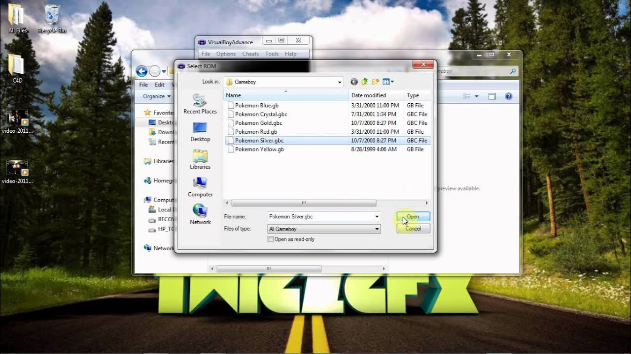Click Favorites in Explorer navigation pane
The image size is (631, 354).
(x=159, y=113)
